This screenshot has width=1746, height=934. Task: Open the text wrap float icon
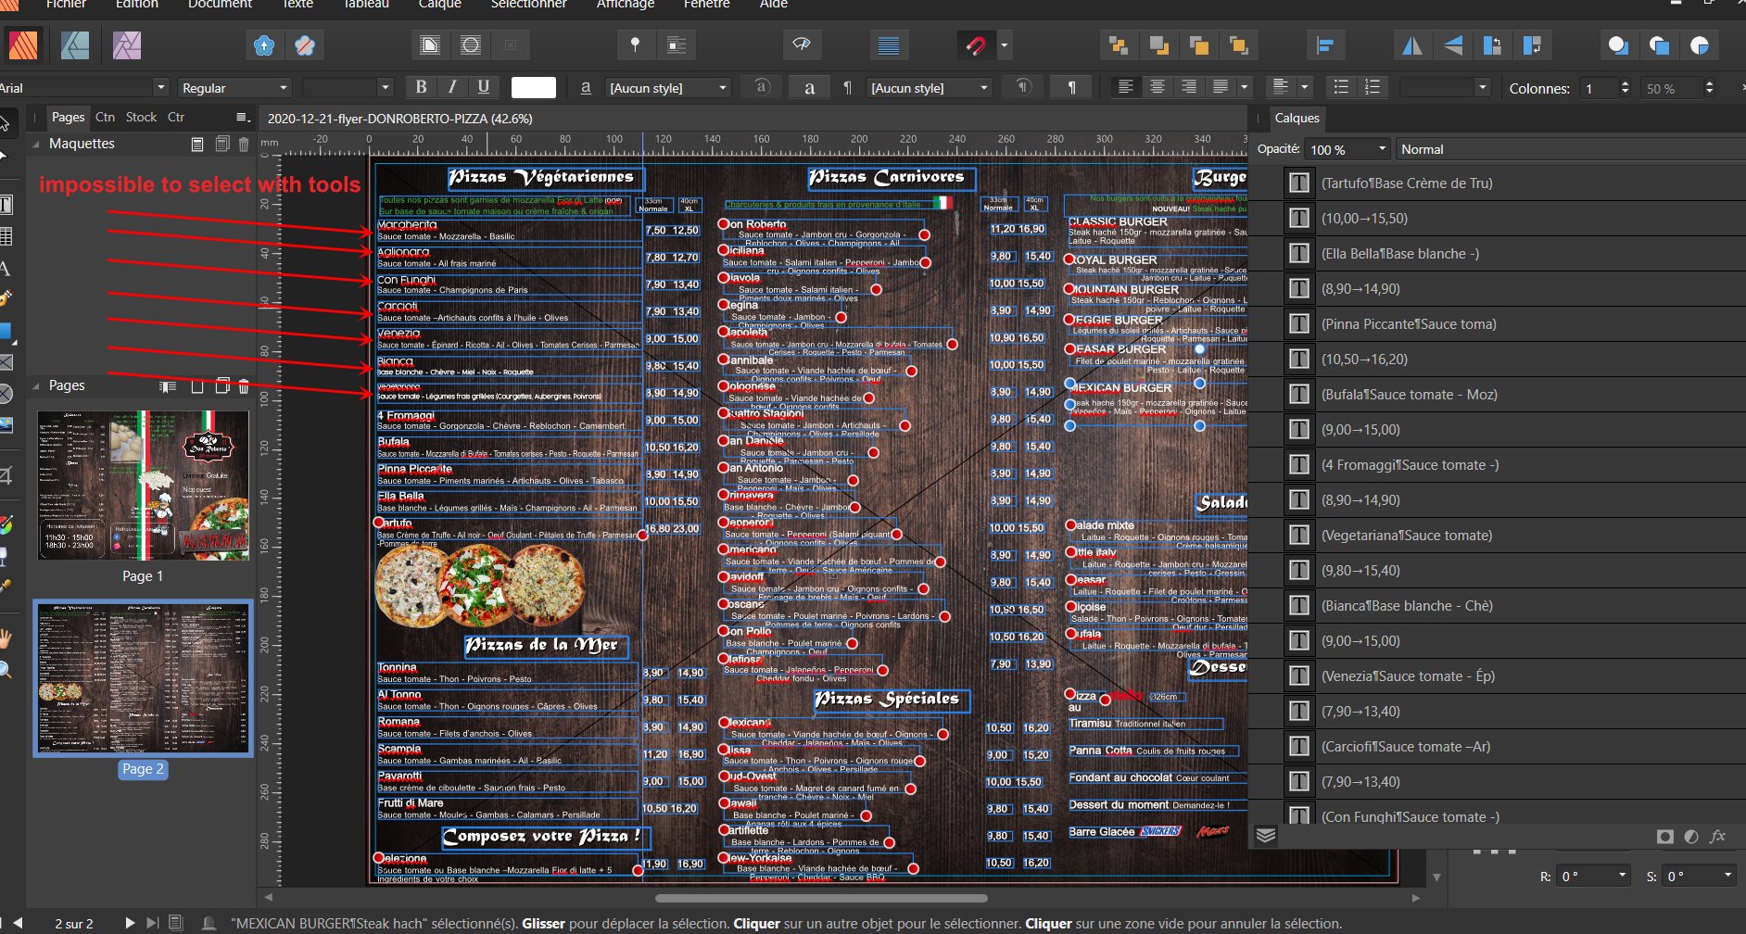pos(677,44)
